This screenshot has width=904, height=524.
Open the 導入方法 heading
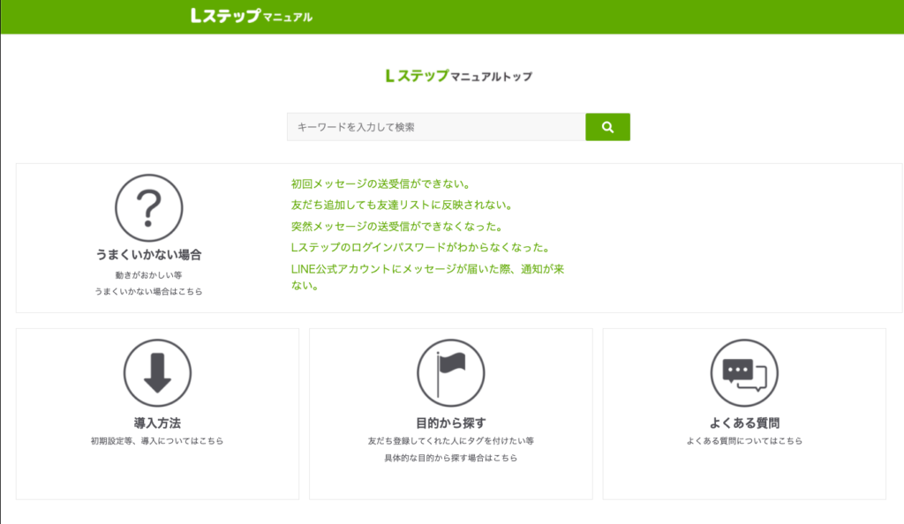point(157,423)
